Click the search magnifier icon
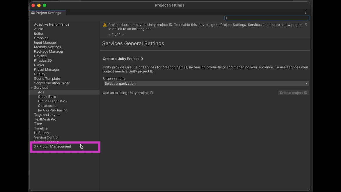This screenshot has height=192, width=341. pos(227,18)
